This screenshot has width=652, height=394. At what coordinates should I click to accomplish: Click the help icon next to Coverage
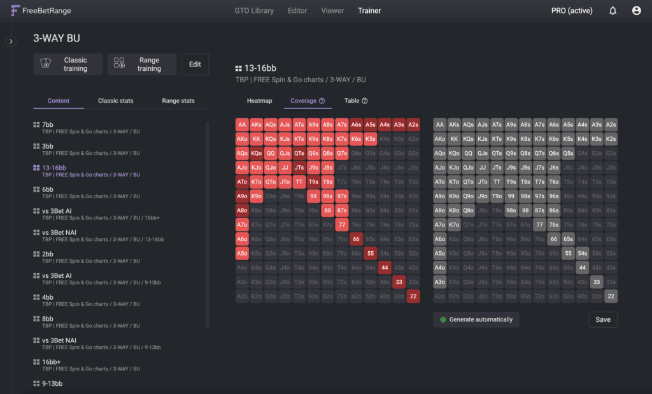(x=322, y=101)
